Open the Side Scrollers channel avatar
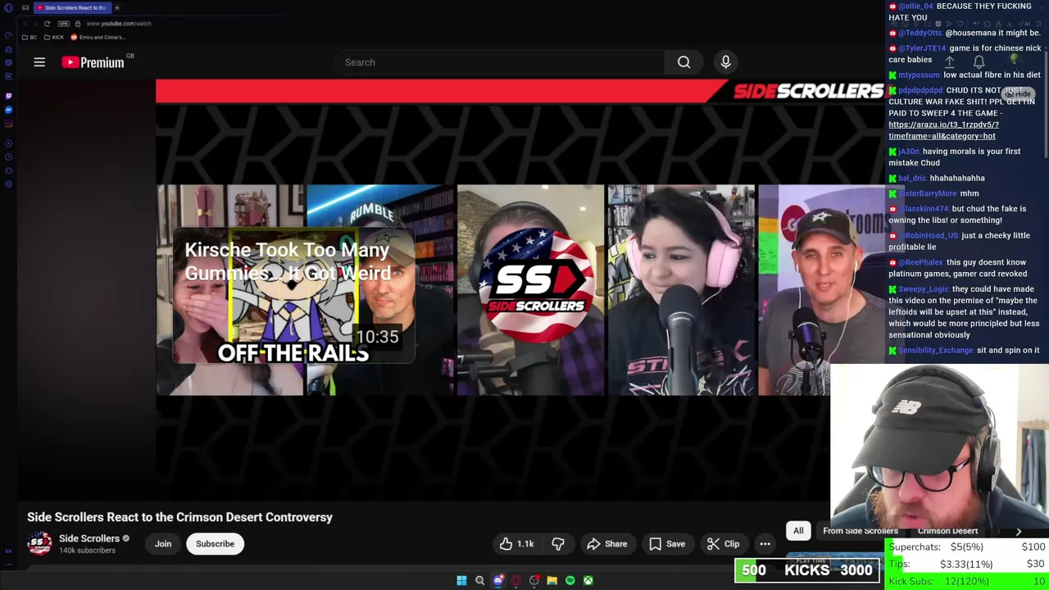 (39, 543)
